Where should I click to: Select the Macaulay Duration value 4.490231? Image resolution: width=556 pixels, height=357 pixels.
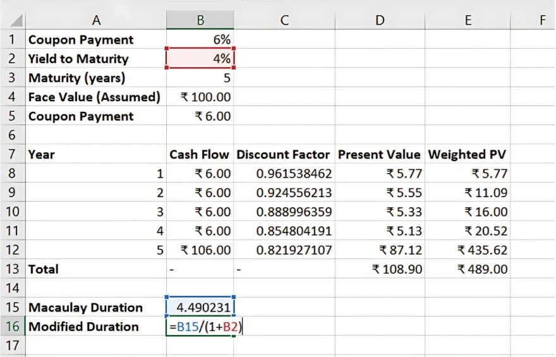pos(200,308)
